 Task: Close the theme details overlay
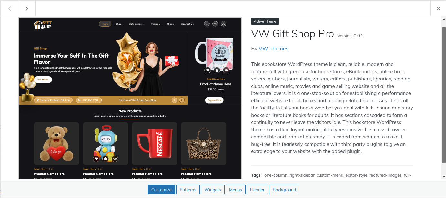(x=438, y=9)
